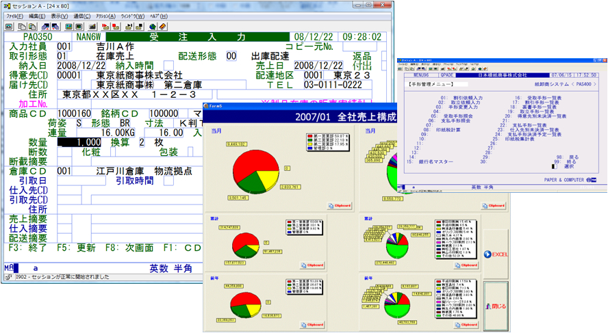The height and width of the screenshot is (333, 608).
Task: Click the record macro toolbar icon
Action: click(92, 27)
